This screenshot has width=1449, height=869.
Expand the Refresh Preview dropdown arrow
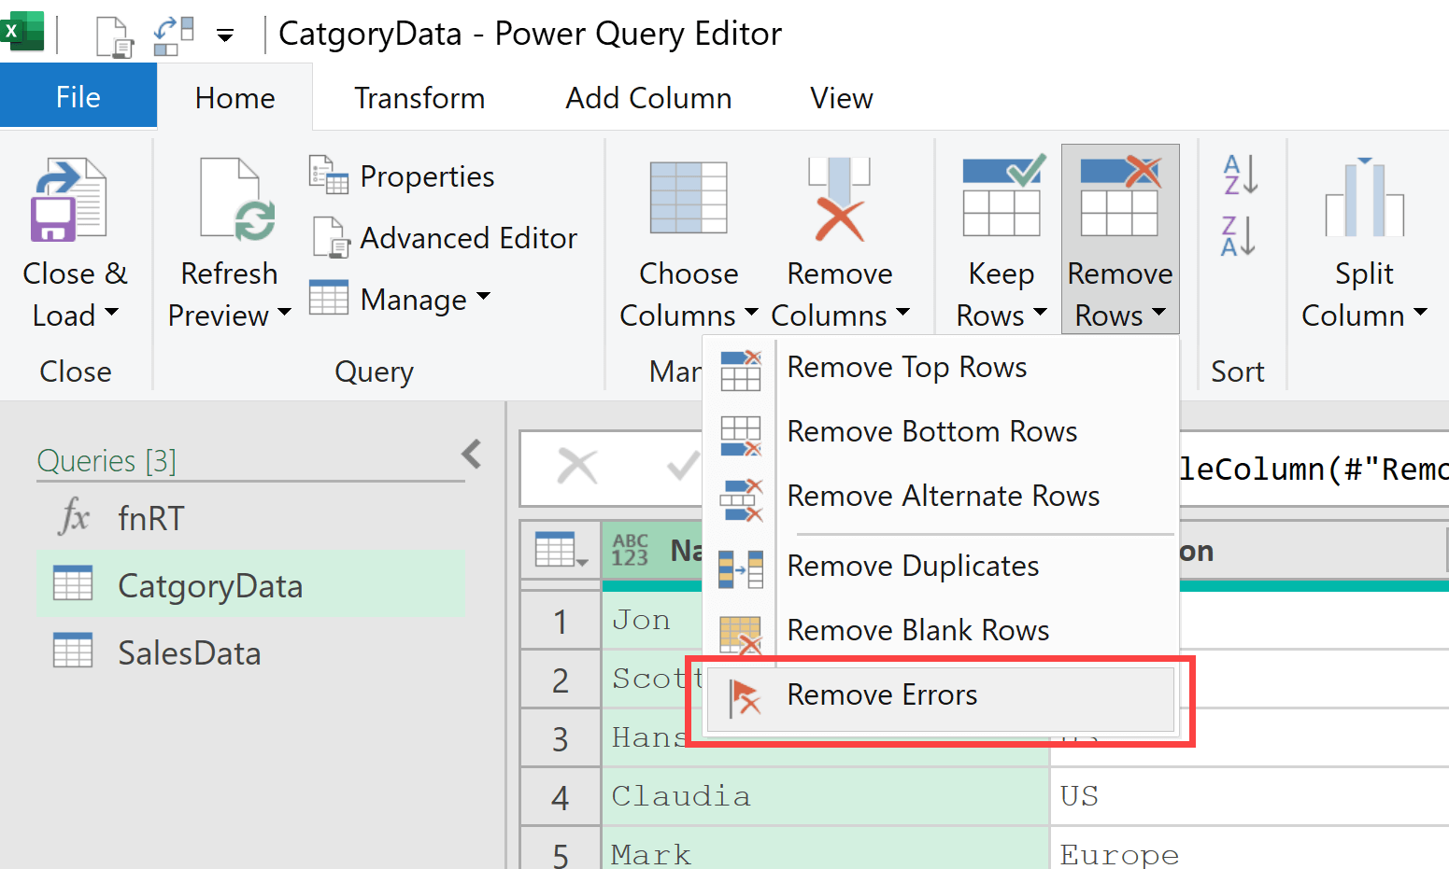284,313
